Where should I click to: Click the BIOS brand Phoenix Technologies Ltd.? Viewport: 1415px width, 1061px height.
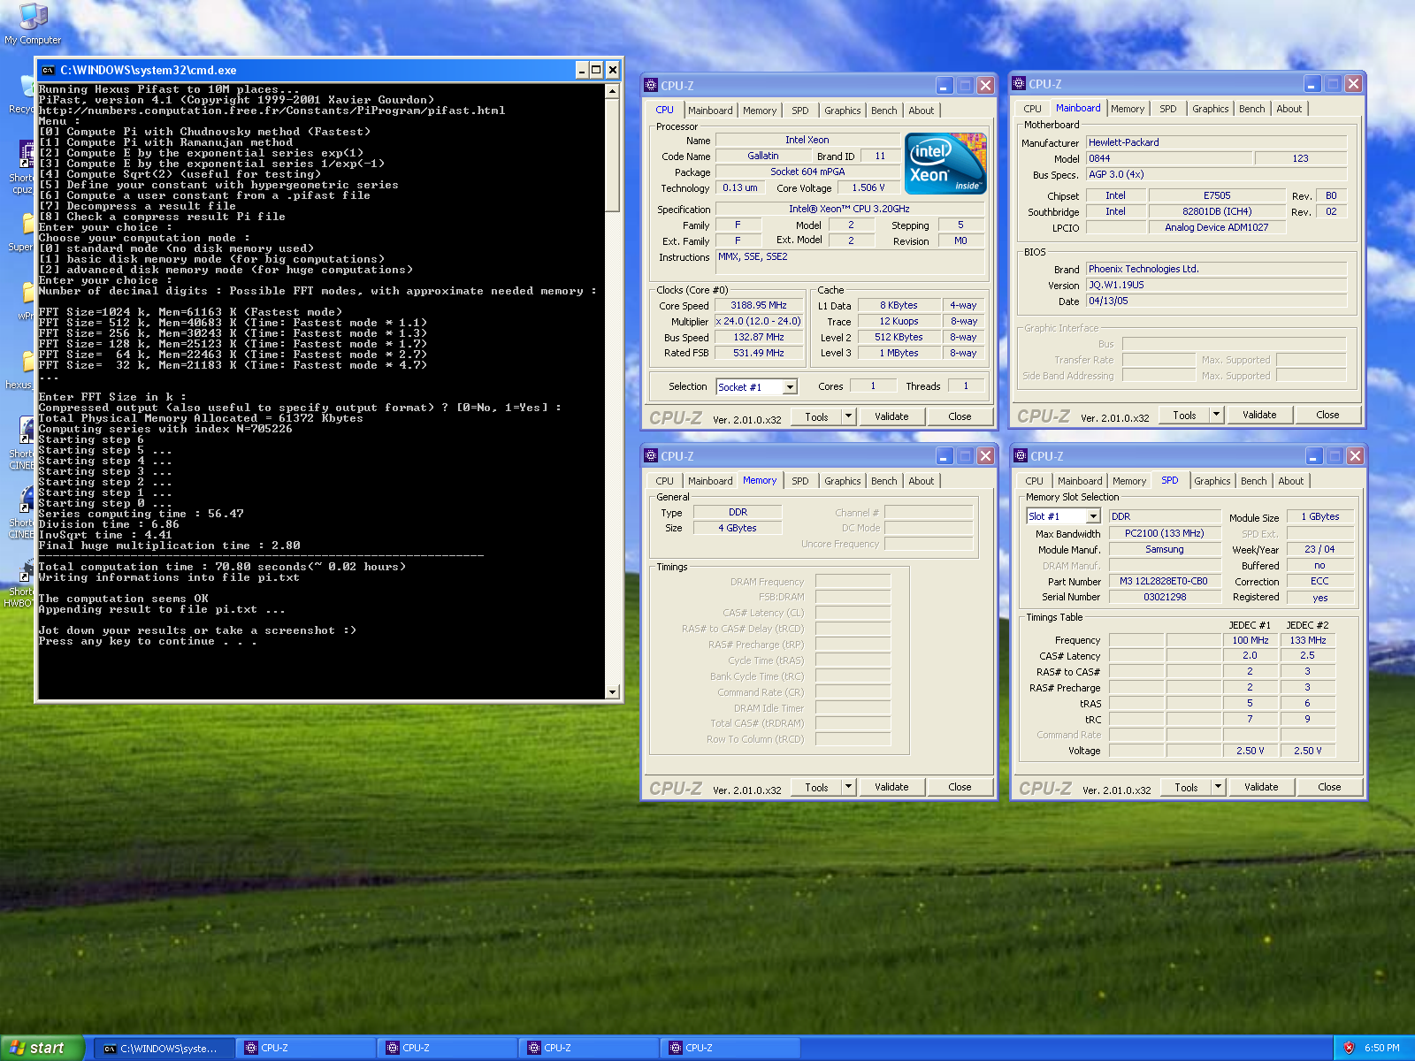[x=1216, y=269]
